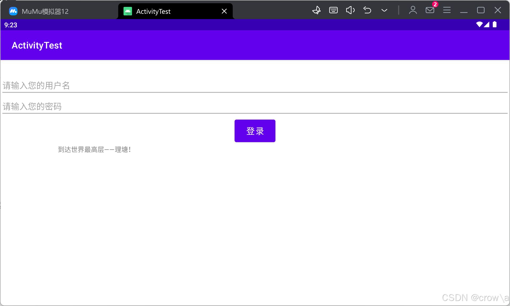Open the user account icon

[413, 10]
